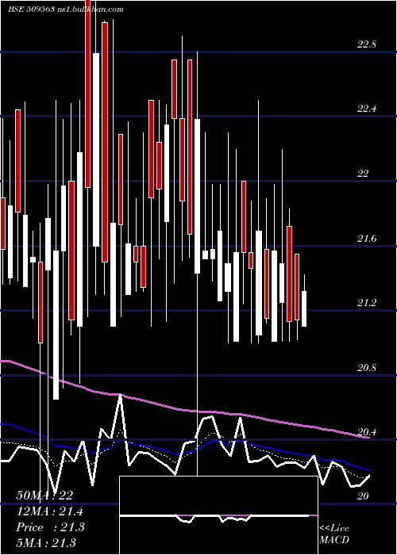This screenshot has height=555, width=397.
Task: Click the 50MA : 22 label
Action: click(44, 496)
